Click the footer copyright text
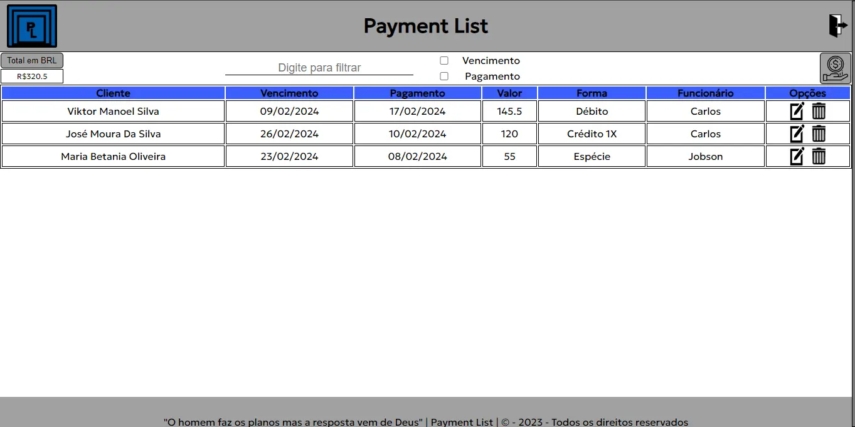This screenshot has width=855, height=427. [426, 422]
